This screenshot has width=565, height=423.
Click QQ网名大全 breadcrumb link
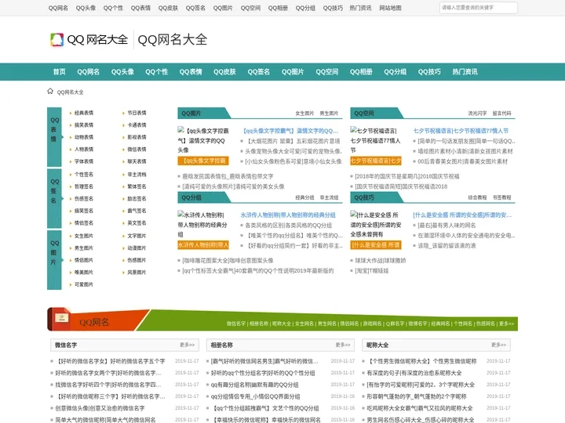(71, 92)
